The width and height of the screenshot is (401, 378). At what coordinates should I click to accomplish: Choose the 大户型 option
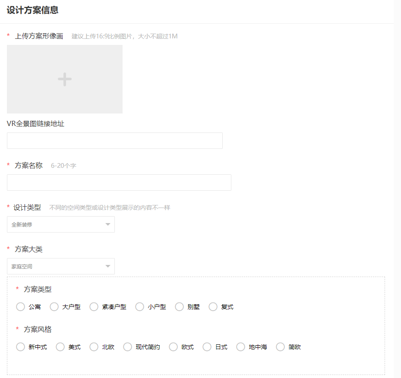(x=54, y=307)
